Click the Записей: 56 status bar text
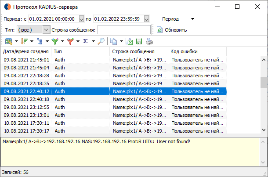 pyautogui.click(x=15, y=172)
